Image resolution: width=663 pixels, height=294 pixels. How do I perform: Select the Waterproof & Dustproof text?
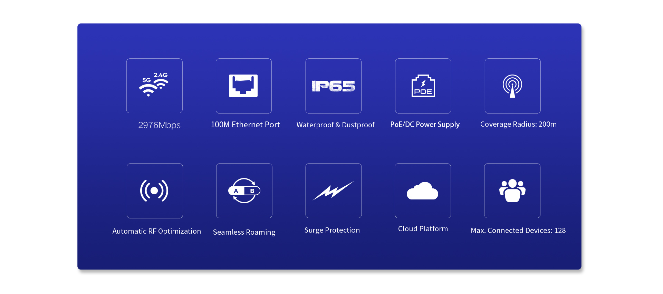(335, 125)
